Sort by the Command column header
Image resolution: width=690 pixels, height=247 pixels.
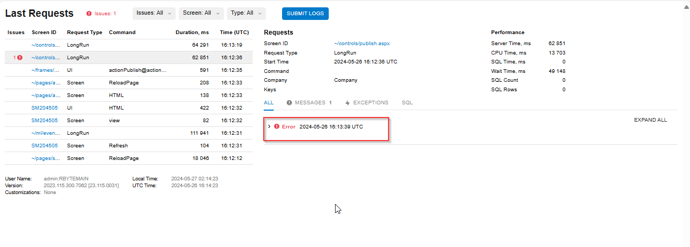tap(122, 33)
